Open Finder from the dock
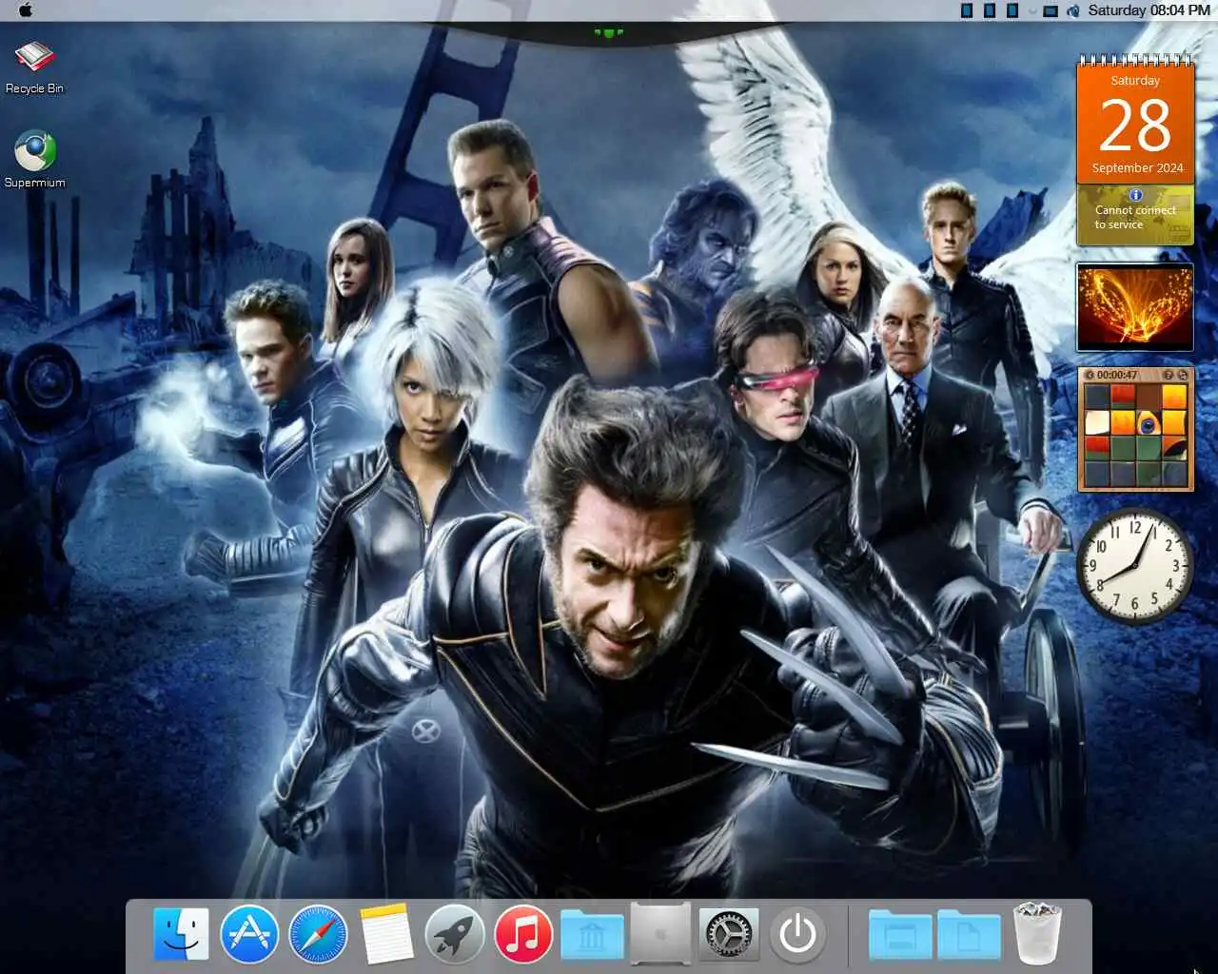The width and height of the screenshot is (1218, 974). tap(181, 933)
